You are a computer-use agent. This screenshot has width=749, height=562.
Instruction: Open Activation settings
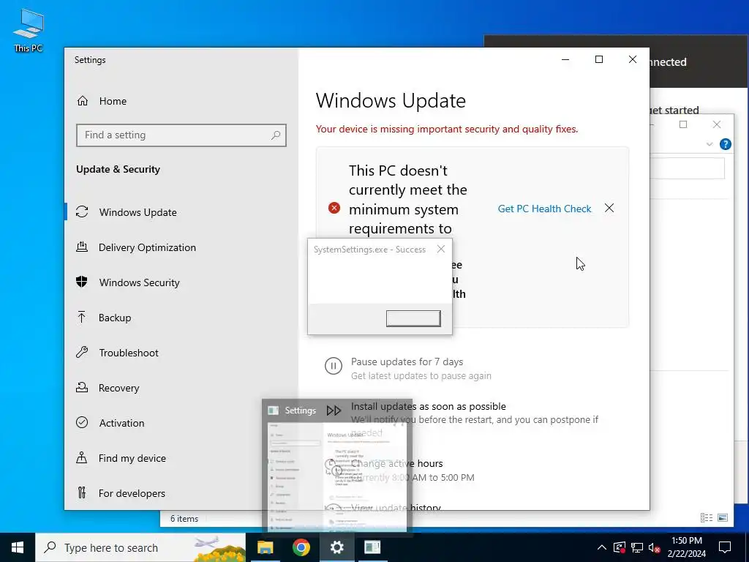(x=122, y=423)
